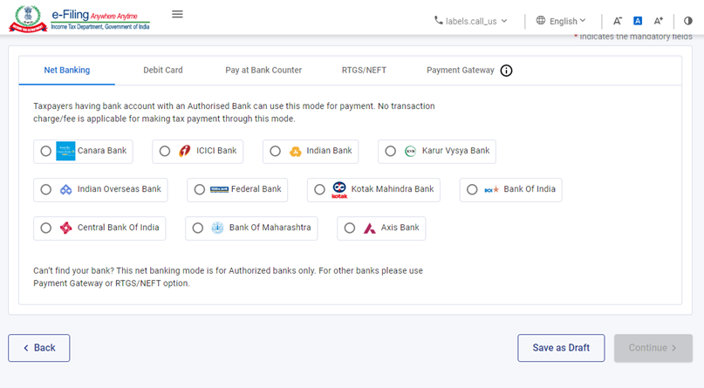Screen dimensions: 704x388
Task: Click Payment Gateway info icon
Action: [x=506, y=71]
